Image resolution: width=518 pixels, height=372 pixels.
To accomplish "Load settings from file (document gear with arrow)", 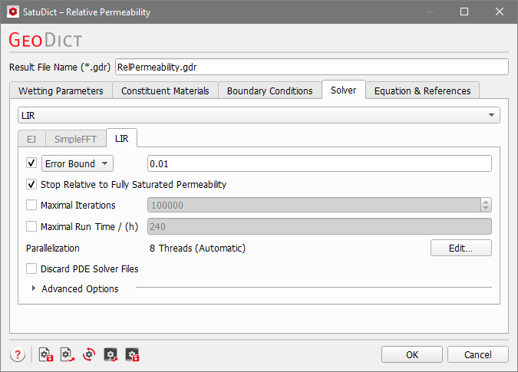I will pyautogui.click(x=68, y=355).
